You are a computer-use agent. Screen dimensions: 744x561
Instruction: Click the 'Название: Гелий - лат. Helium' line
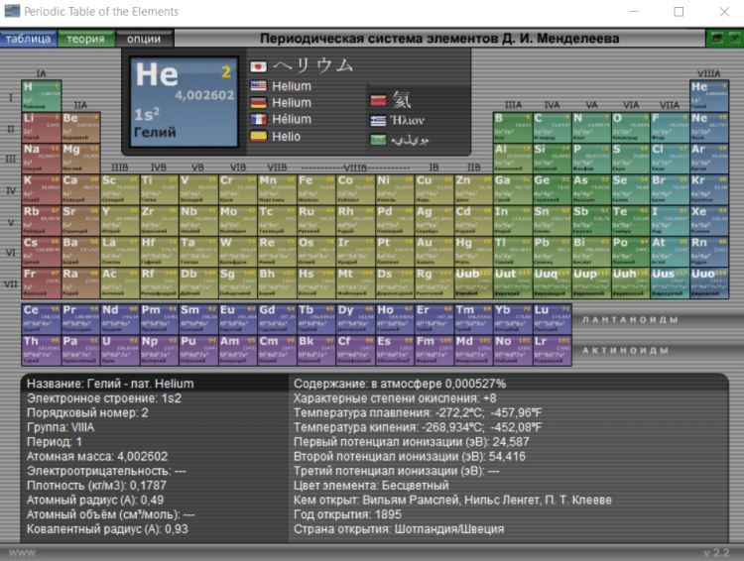(x=110, y=384)
